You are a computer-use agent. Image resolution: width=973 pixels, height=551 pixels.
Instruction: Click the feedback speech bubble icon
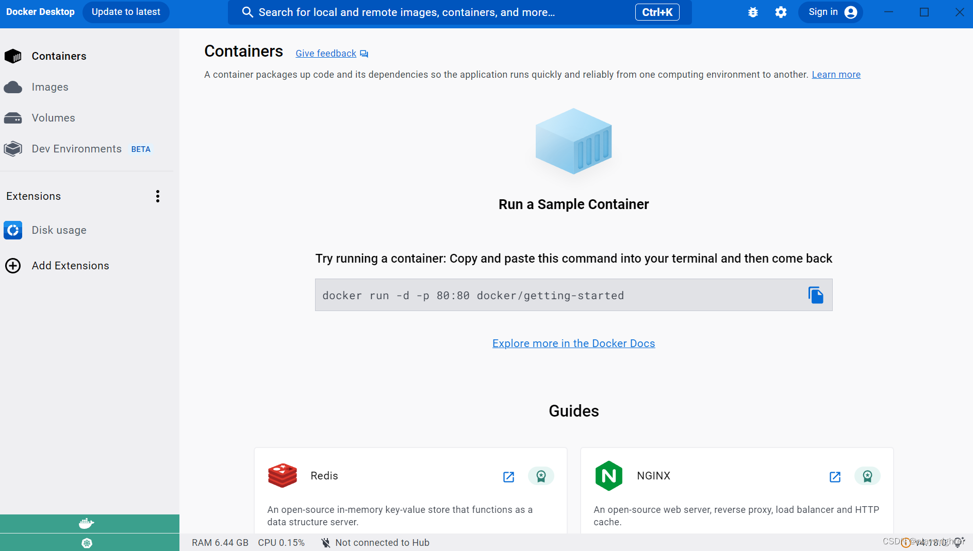[x=364, y=54]
